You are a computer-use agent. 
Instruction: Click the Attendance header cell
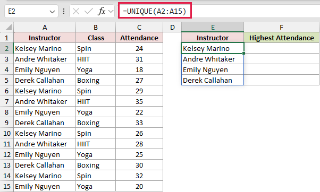pyautogui.click(x=139, y=38)
